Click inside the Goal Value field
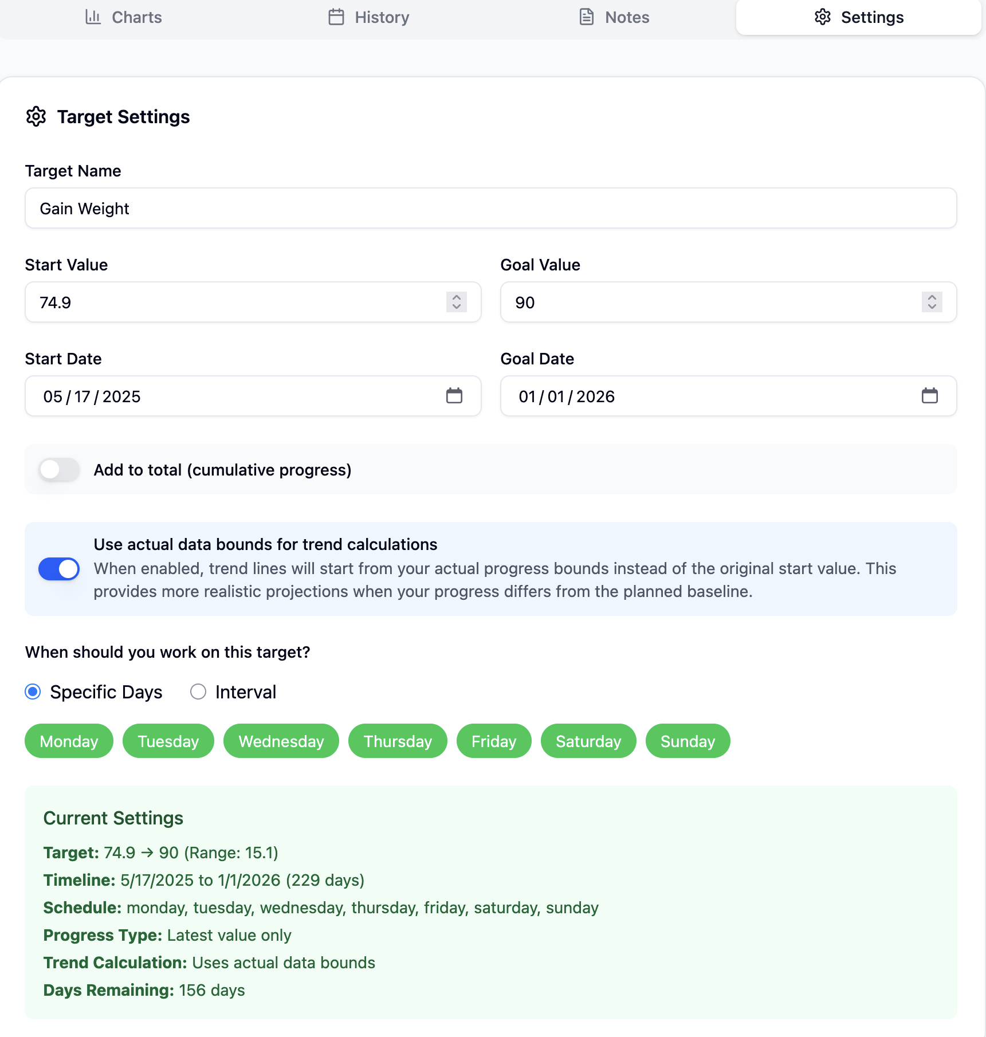986x1037 pixels. click(688, 302)
